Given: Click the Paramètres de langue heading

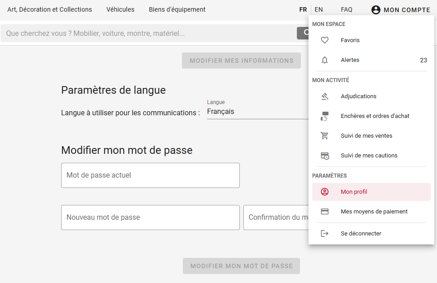Looking at the screenshot, I should (114, 90).
